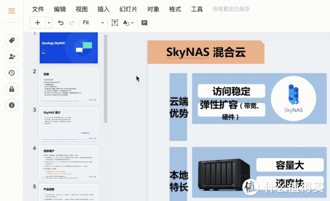The image size is (330, 201).
Task: Click the tag label icon in sidebar
Action: click(x=11, y=40)
